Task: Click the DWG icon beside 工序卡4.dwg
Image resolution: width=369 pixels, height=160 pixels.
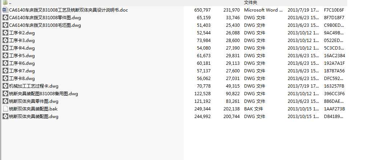Action: 5,48
